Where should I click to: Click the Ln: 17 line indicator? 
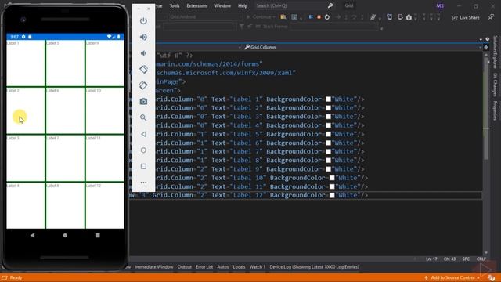[x=431, y=259]
